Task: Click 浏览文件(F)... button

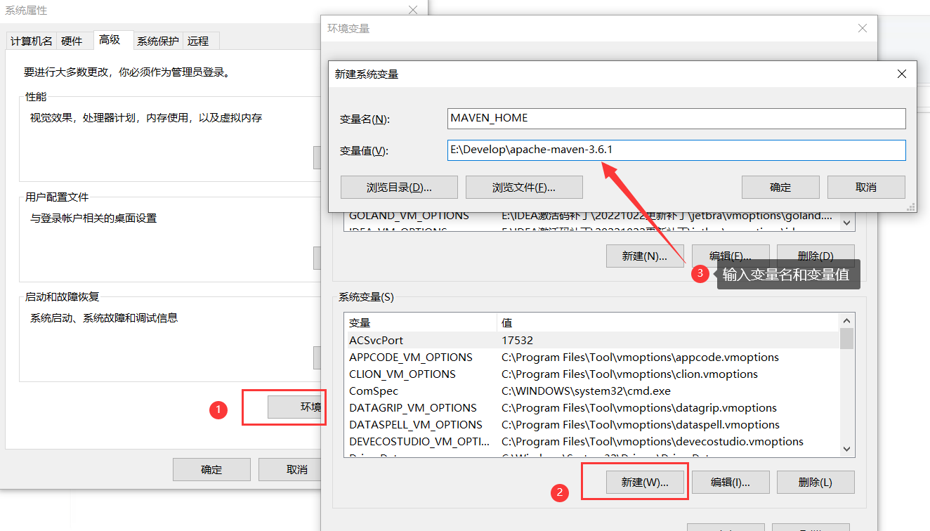Action: coord(524,188)
